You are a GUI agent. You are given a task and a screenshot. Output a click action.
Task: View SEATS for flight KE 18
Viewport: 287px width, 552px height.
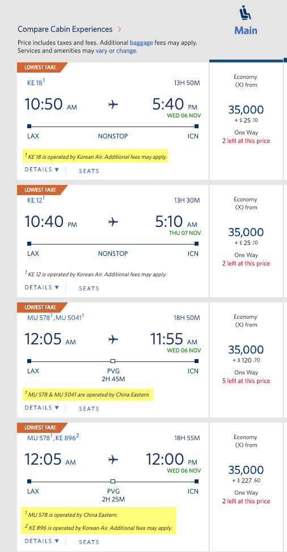point(88,171)
